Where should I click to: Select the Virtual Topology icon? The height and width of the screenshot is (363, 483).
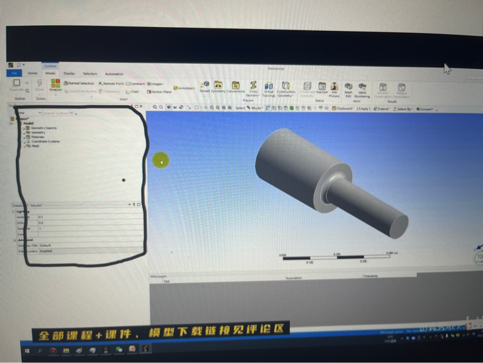pos(269,88)
